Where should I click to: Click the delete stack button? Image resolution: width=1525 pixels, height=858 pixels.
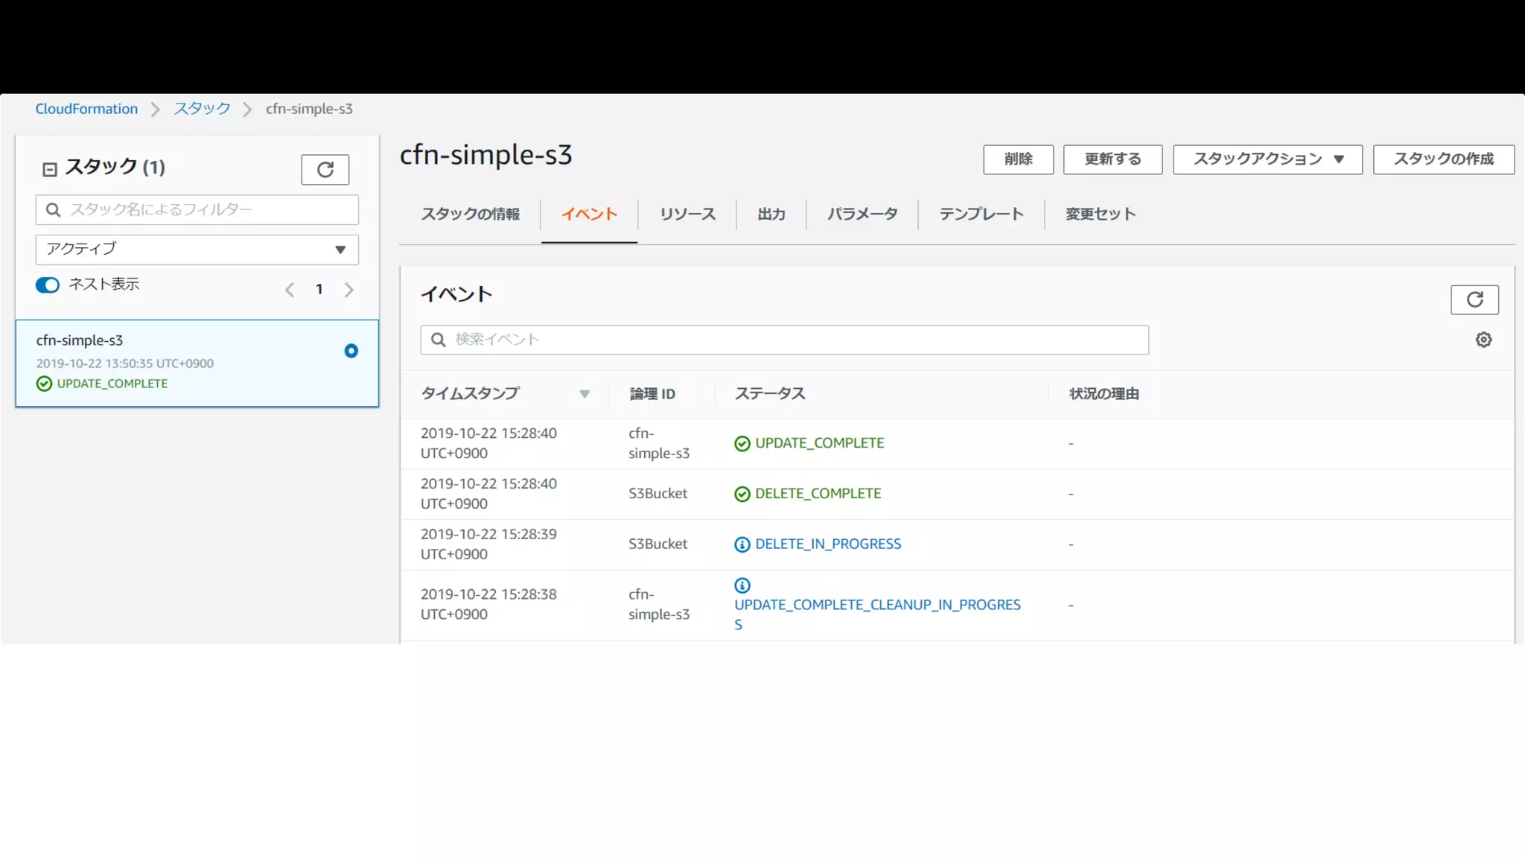point(1018,159)
